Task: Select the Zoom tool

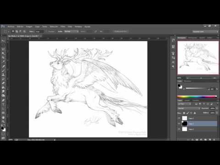Action: click(x=3, y=121)
